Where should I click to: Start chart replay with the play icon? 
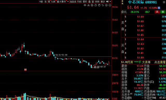[92, 5]
